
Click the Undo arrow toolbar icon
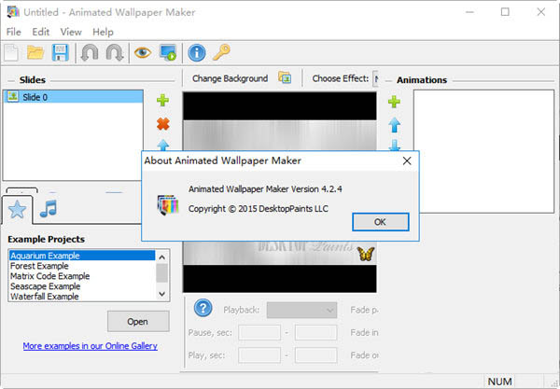pos(90,53)
